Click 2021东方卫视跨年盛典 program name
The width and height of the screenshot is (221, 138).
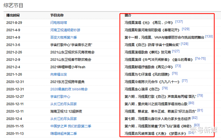pyautogui.click(x=67, y=82)
